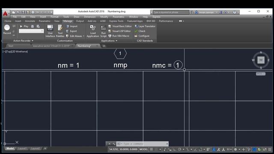274x154 pixels.
Task: Open the Layer Translator
Action: (x=145, y=26)
